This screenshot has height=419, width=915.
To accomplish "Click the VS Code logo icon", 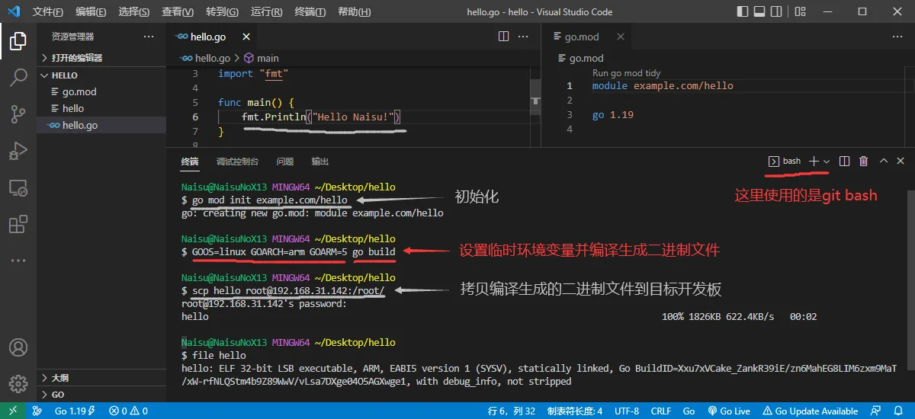I will [14, 12].
